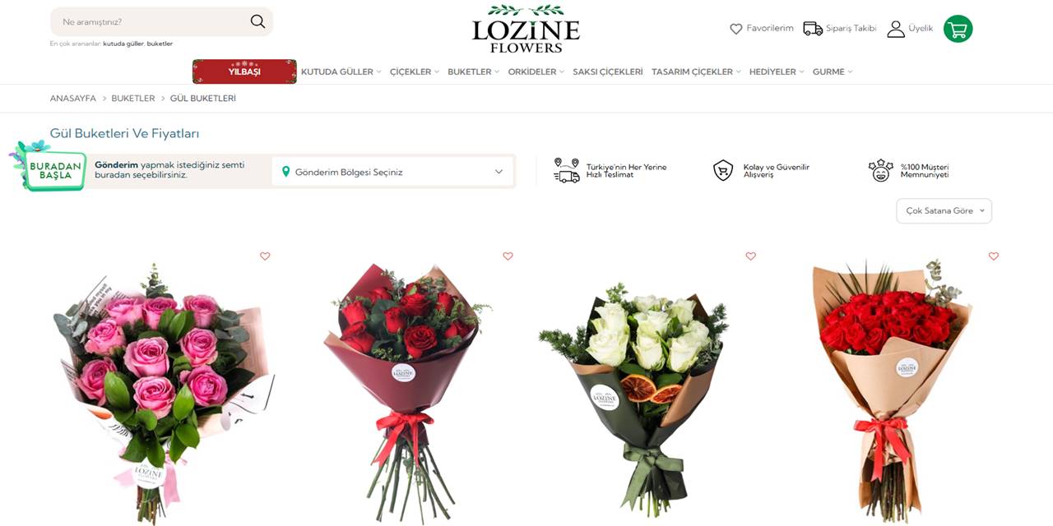Open Sipariş Takibi delivery truck icon
The width and height of the screenshot is (1053, 526).
pyautogui.click(x=813, y=29)
